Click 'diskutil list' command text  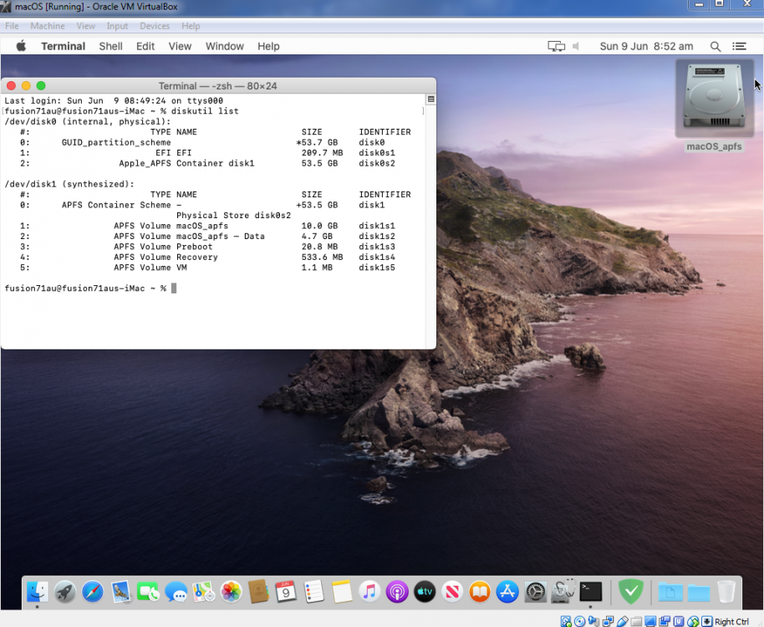click(205, 111)
